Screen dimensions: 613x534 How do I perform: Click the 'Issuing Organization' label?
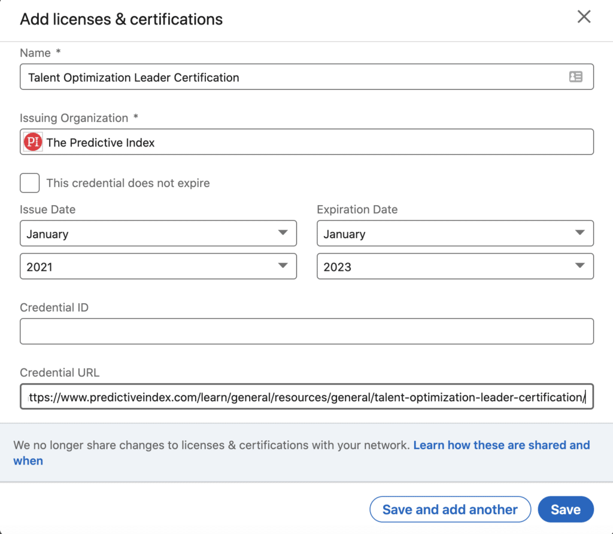[x=74, y=118]
